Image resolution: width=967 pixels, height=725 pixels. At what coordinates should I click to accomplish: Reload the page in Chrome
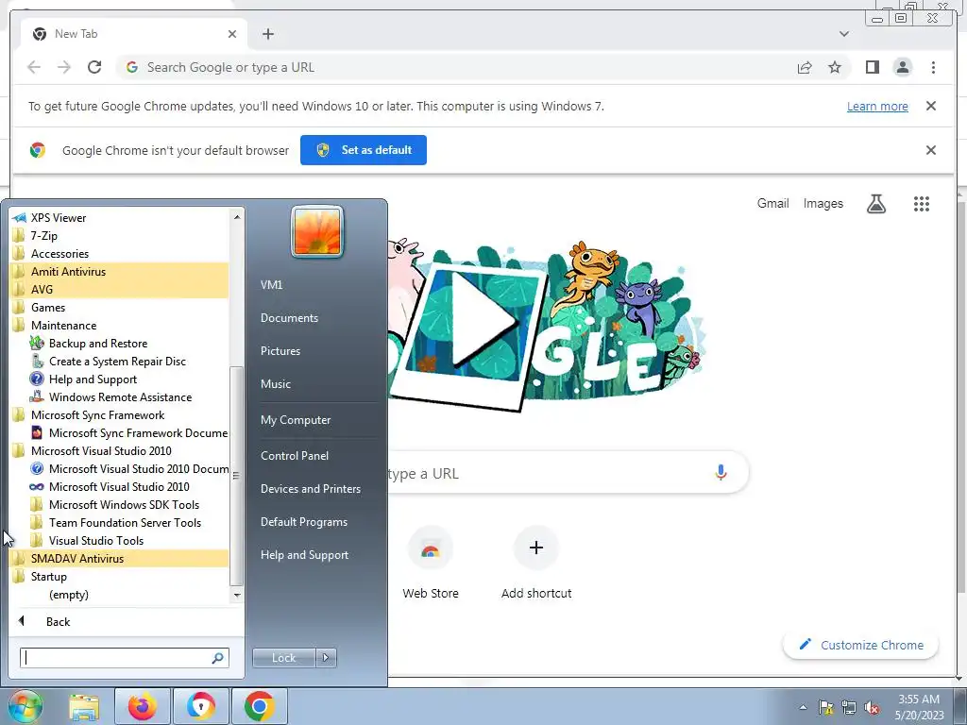pos(94,67)
